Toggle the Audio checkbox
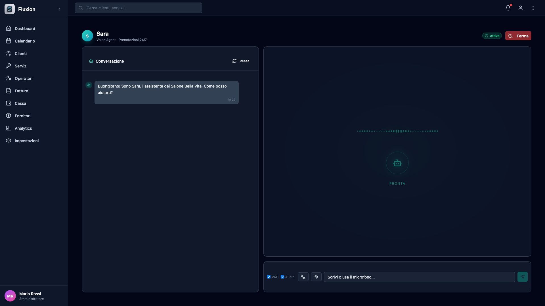The width and height of the screenshot is (545, 306). pos(282,277)
